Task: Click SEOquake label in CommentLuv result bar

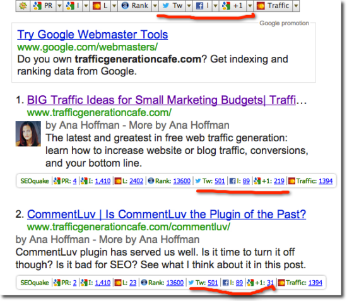Action: (35, 283)
